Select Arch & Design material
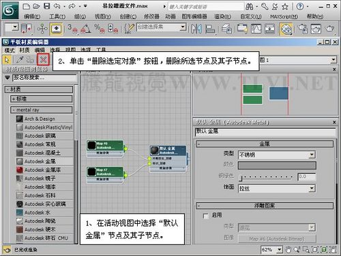Screen dimensions: 341x256 [x=45, y=119]
